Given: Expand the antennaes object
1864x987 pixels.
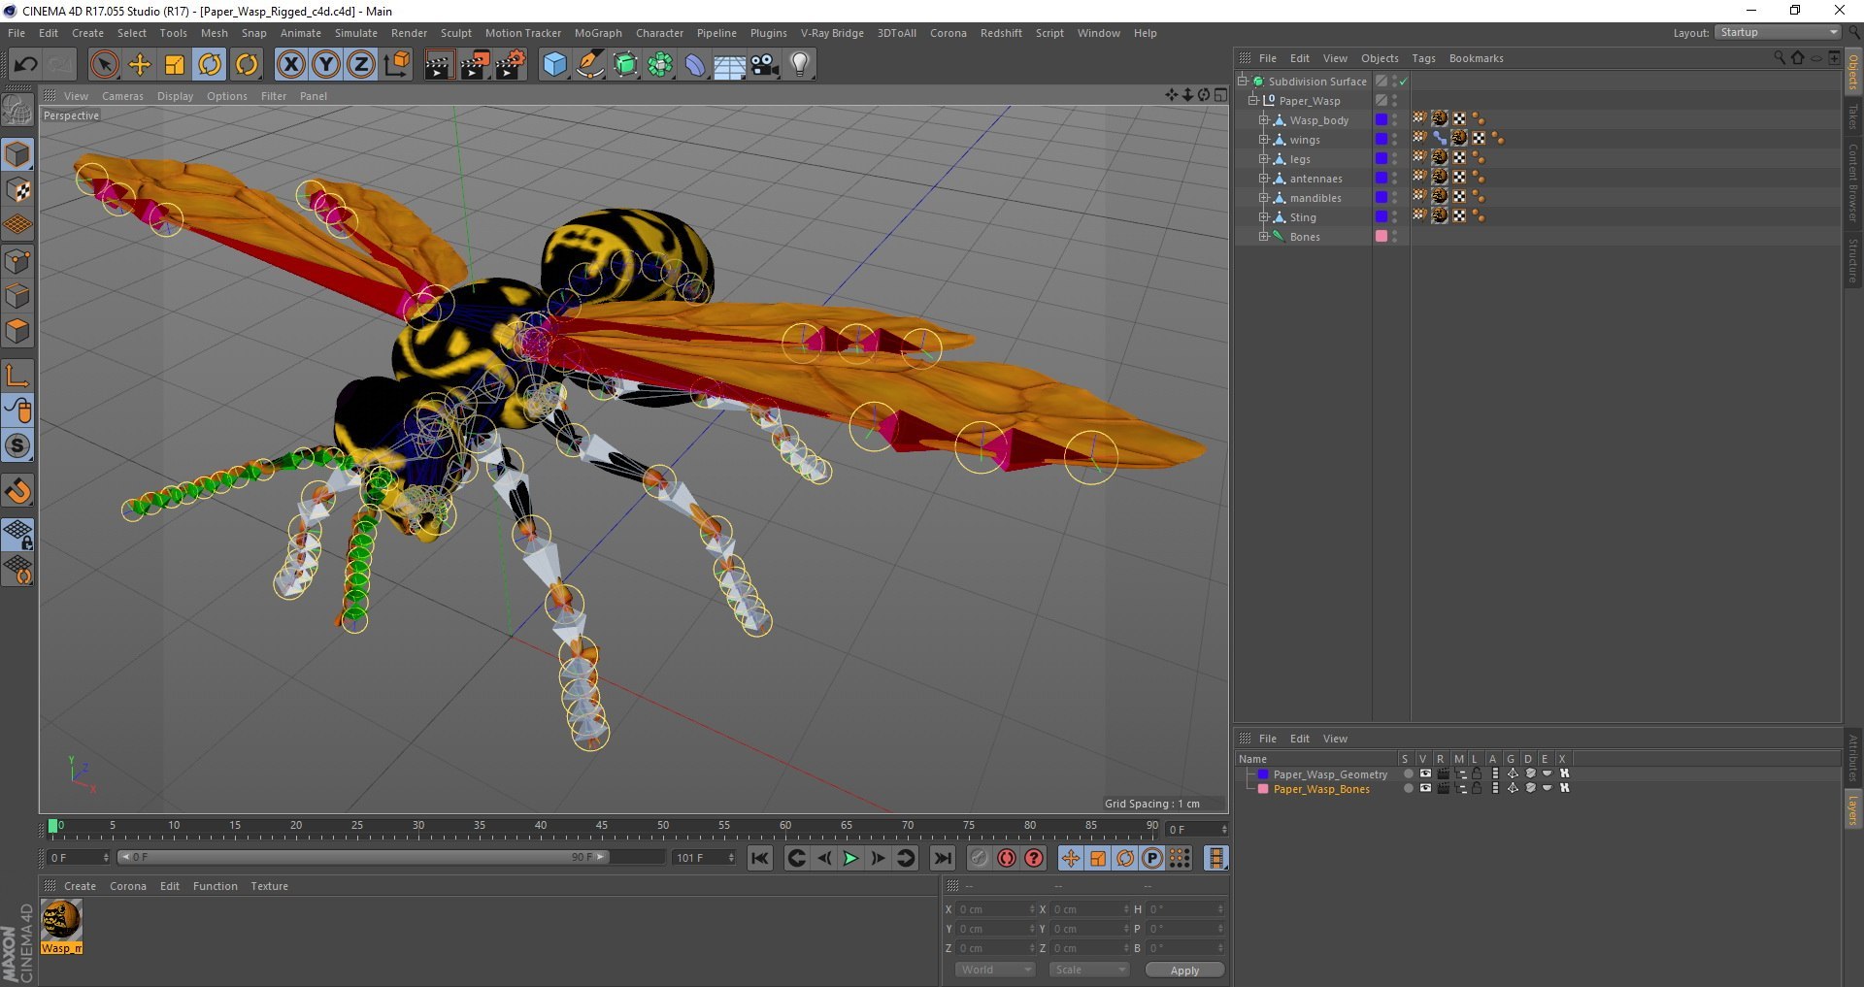Looking at the screenshot, I should tap(1264, 178).
